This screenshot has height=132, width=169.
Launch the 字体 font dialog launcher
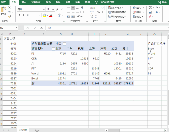pos(63,21)
